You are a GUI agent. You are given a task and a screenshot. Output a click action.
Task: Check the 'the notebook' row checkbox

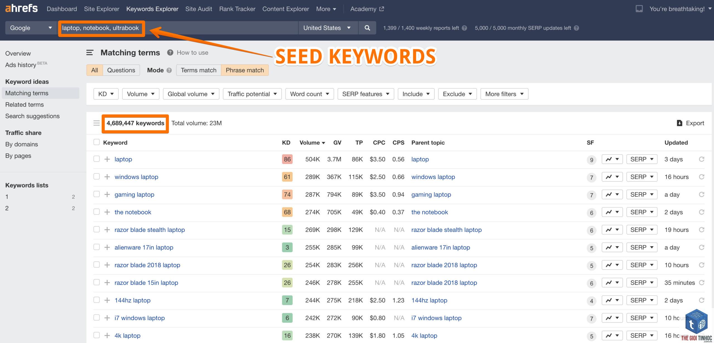tap(97, 212)
